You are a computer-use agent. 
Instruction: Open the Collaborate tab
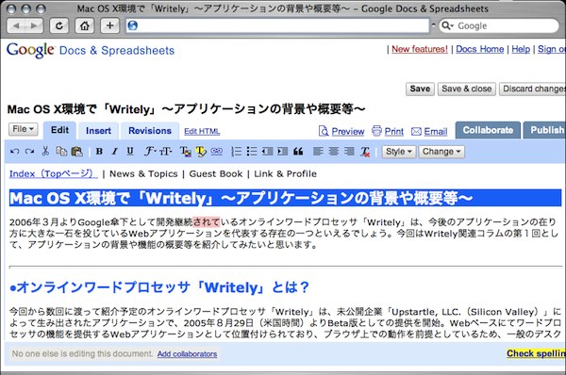[488, 130]
